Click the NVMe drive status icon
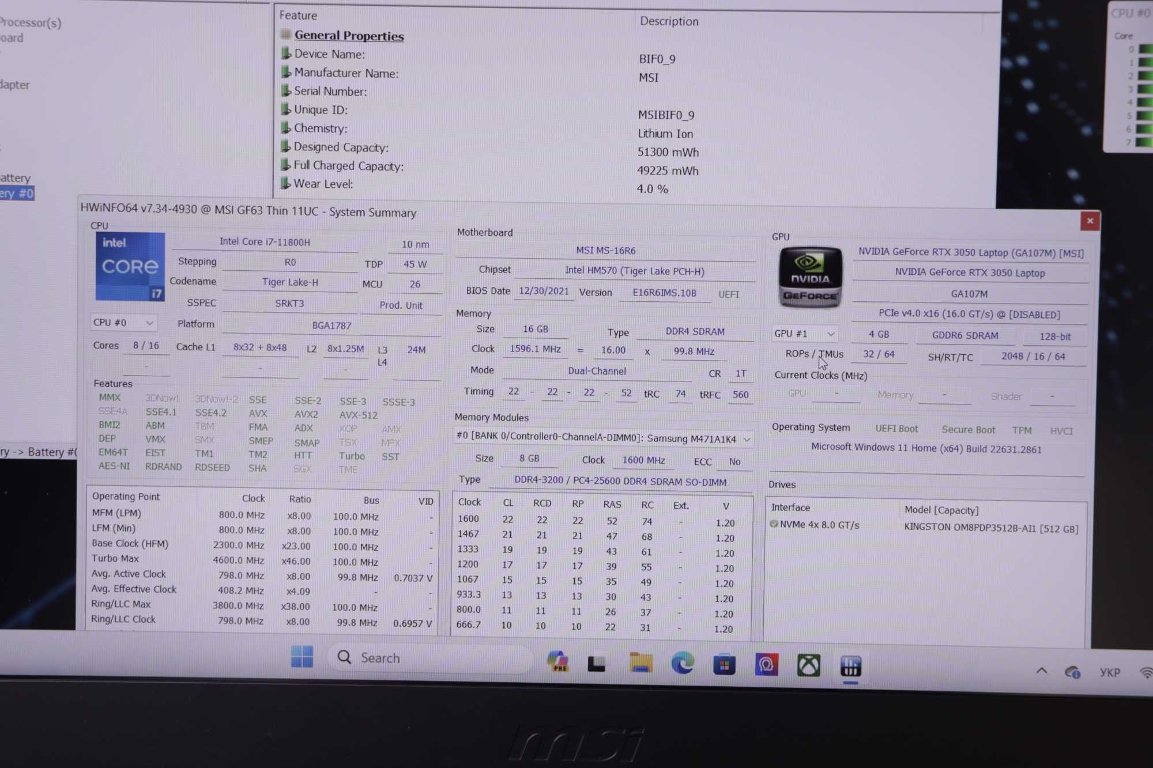This screenshot has width=1153, height=768. (774, 524)
